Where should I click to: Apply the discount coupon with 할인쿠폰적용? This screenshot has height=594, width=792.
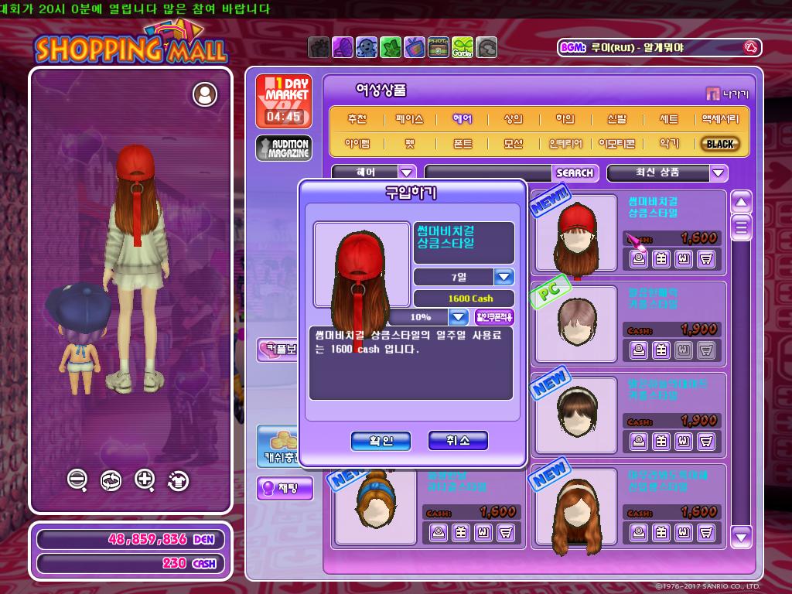click(494, 317)
